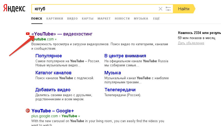This screenshot has width=221, height=126.
Task: Click the Дать объявление link
Action: 191,43
